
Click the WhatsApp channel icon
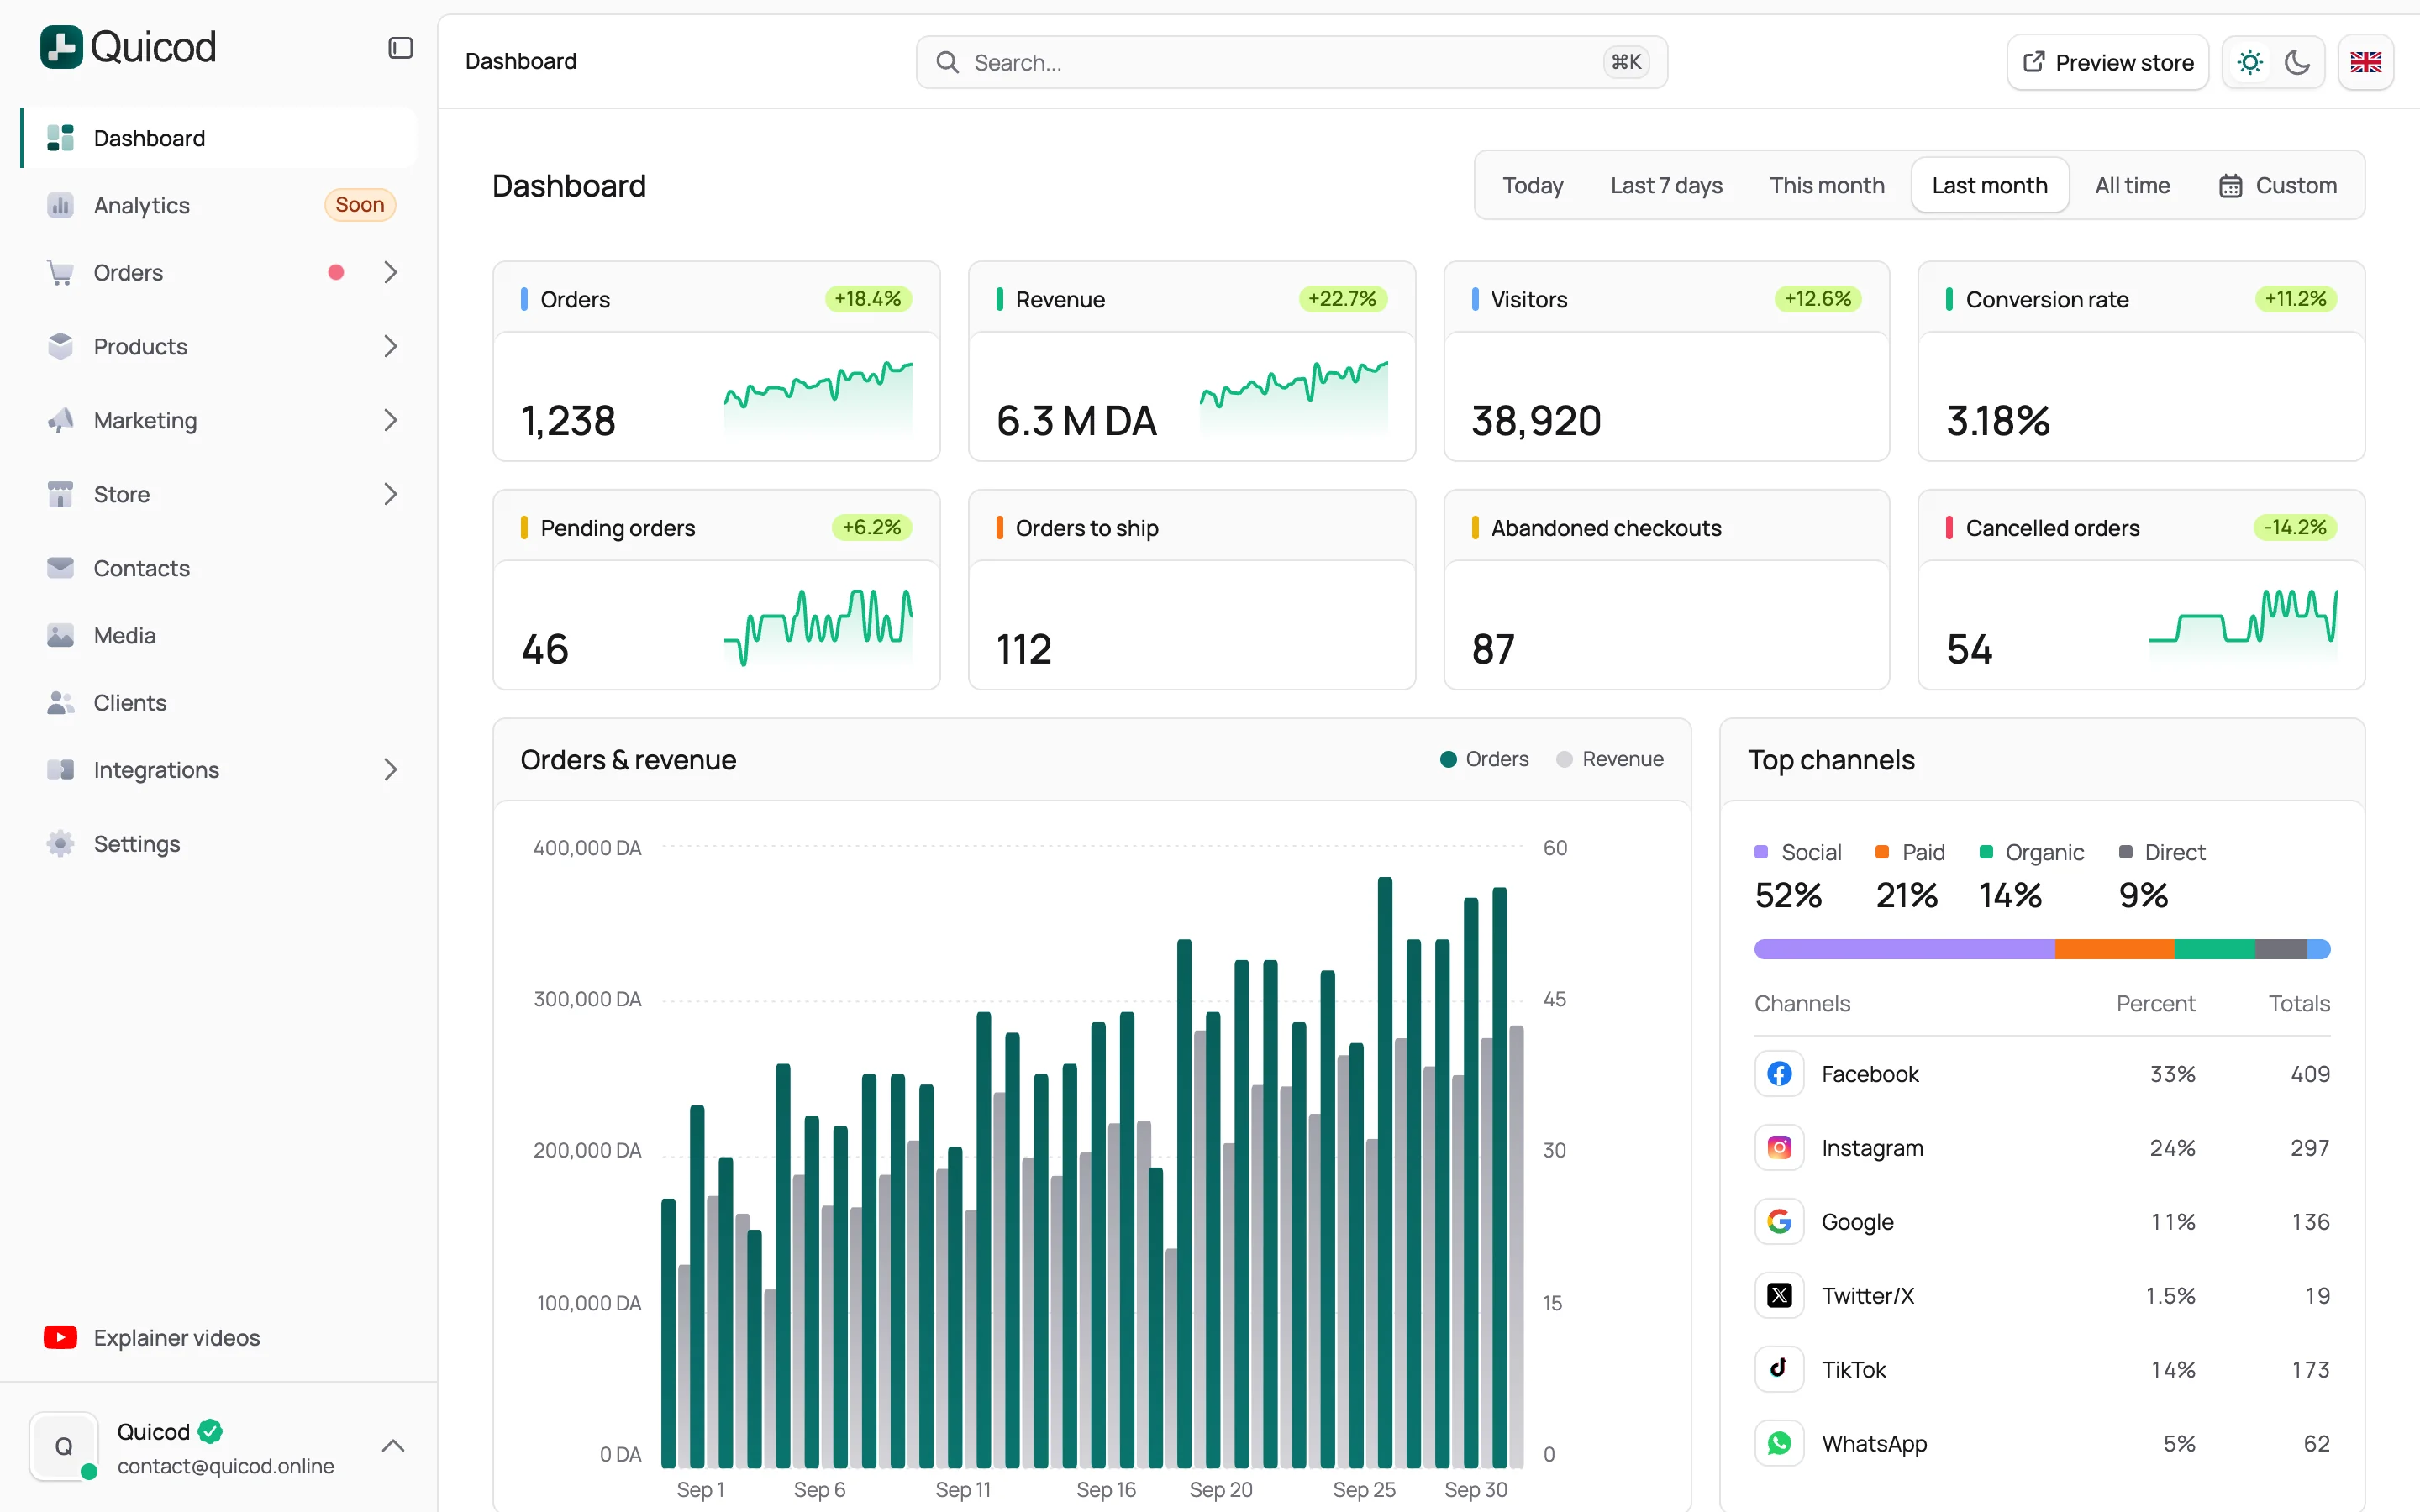pos(1779,1443)
